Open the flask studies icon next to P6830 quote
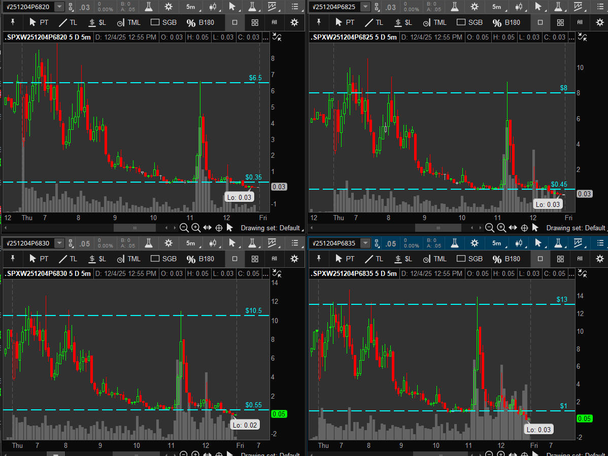608x456 pixels. point(148,243)
